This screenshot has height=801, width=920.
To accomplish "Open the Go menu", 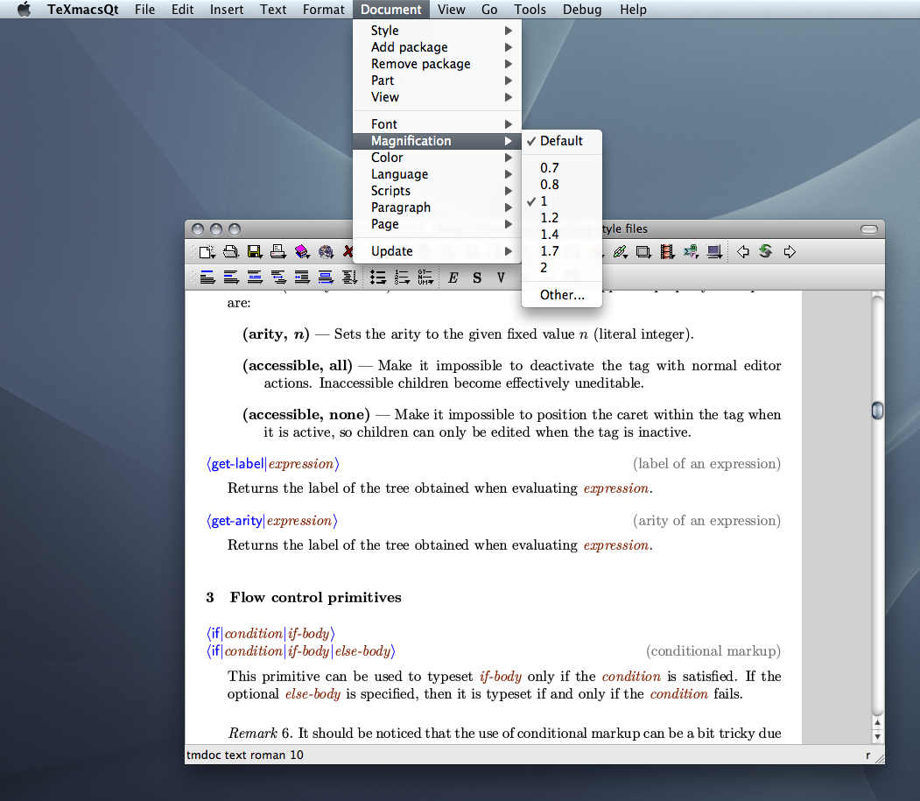I will [489, 10].
